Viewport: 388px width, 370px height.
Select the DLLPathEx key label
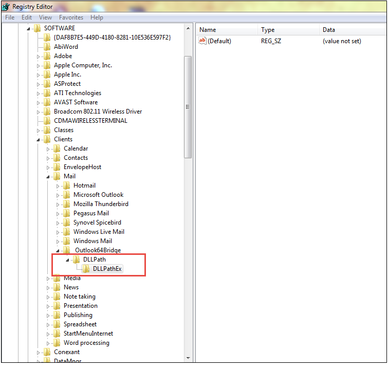tap(107, 269)
